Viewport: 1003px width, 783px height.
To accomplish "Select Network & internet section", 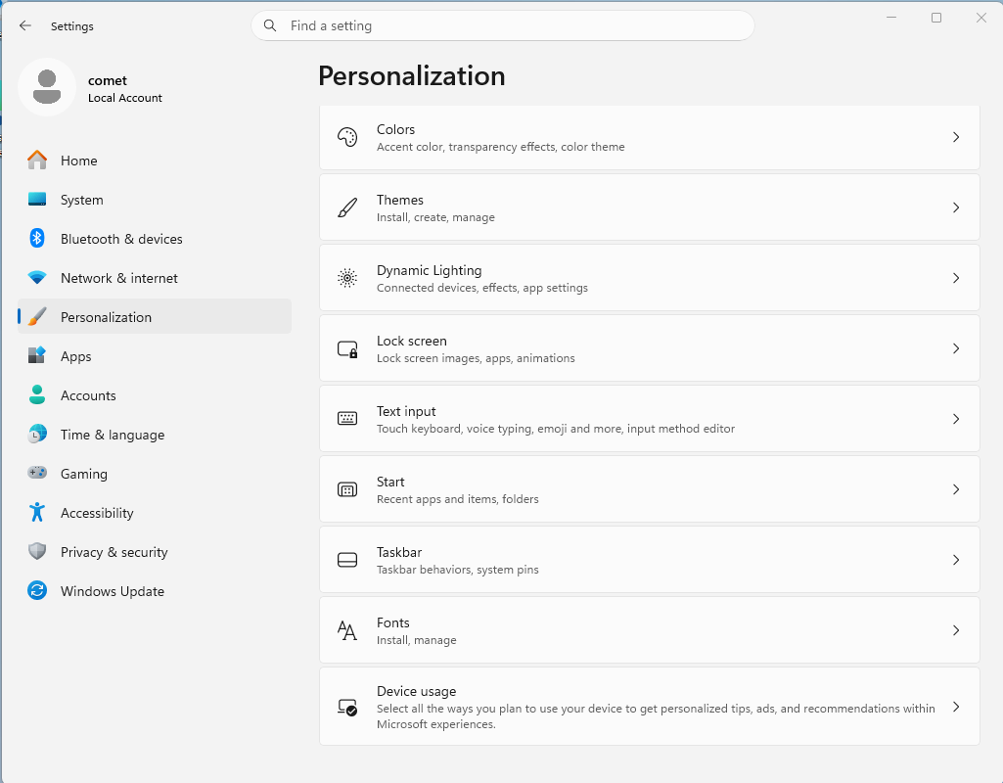I will [155, 278].
